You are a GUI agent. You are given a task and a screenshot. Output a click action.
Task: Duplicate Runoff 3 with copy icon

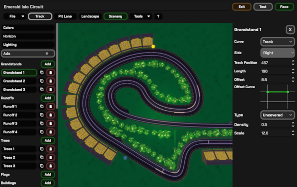tap(42, 124)
